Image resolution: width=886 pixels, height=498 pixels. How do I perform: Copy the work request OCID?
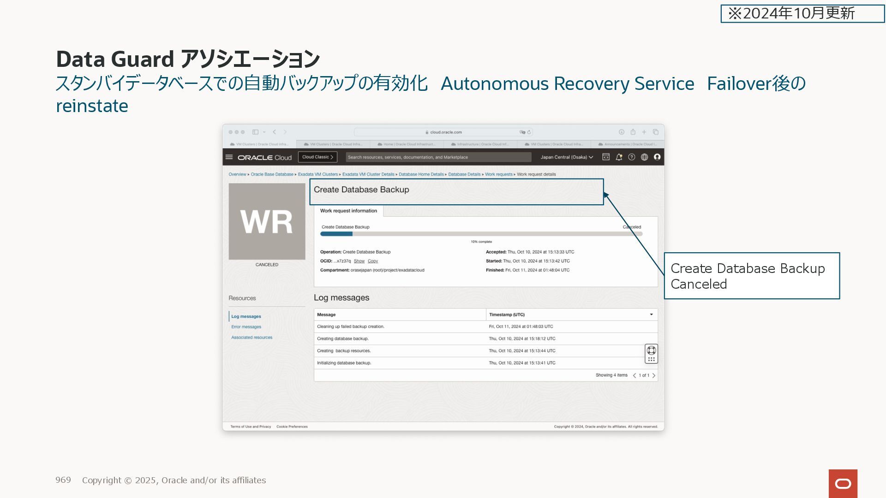point(372,261)
